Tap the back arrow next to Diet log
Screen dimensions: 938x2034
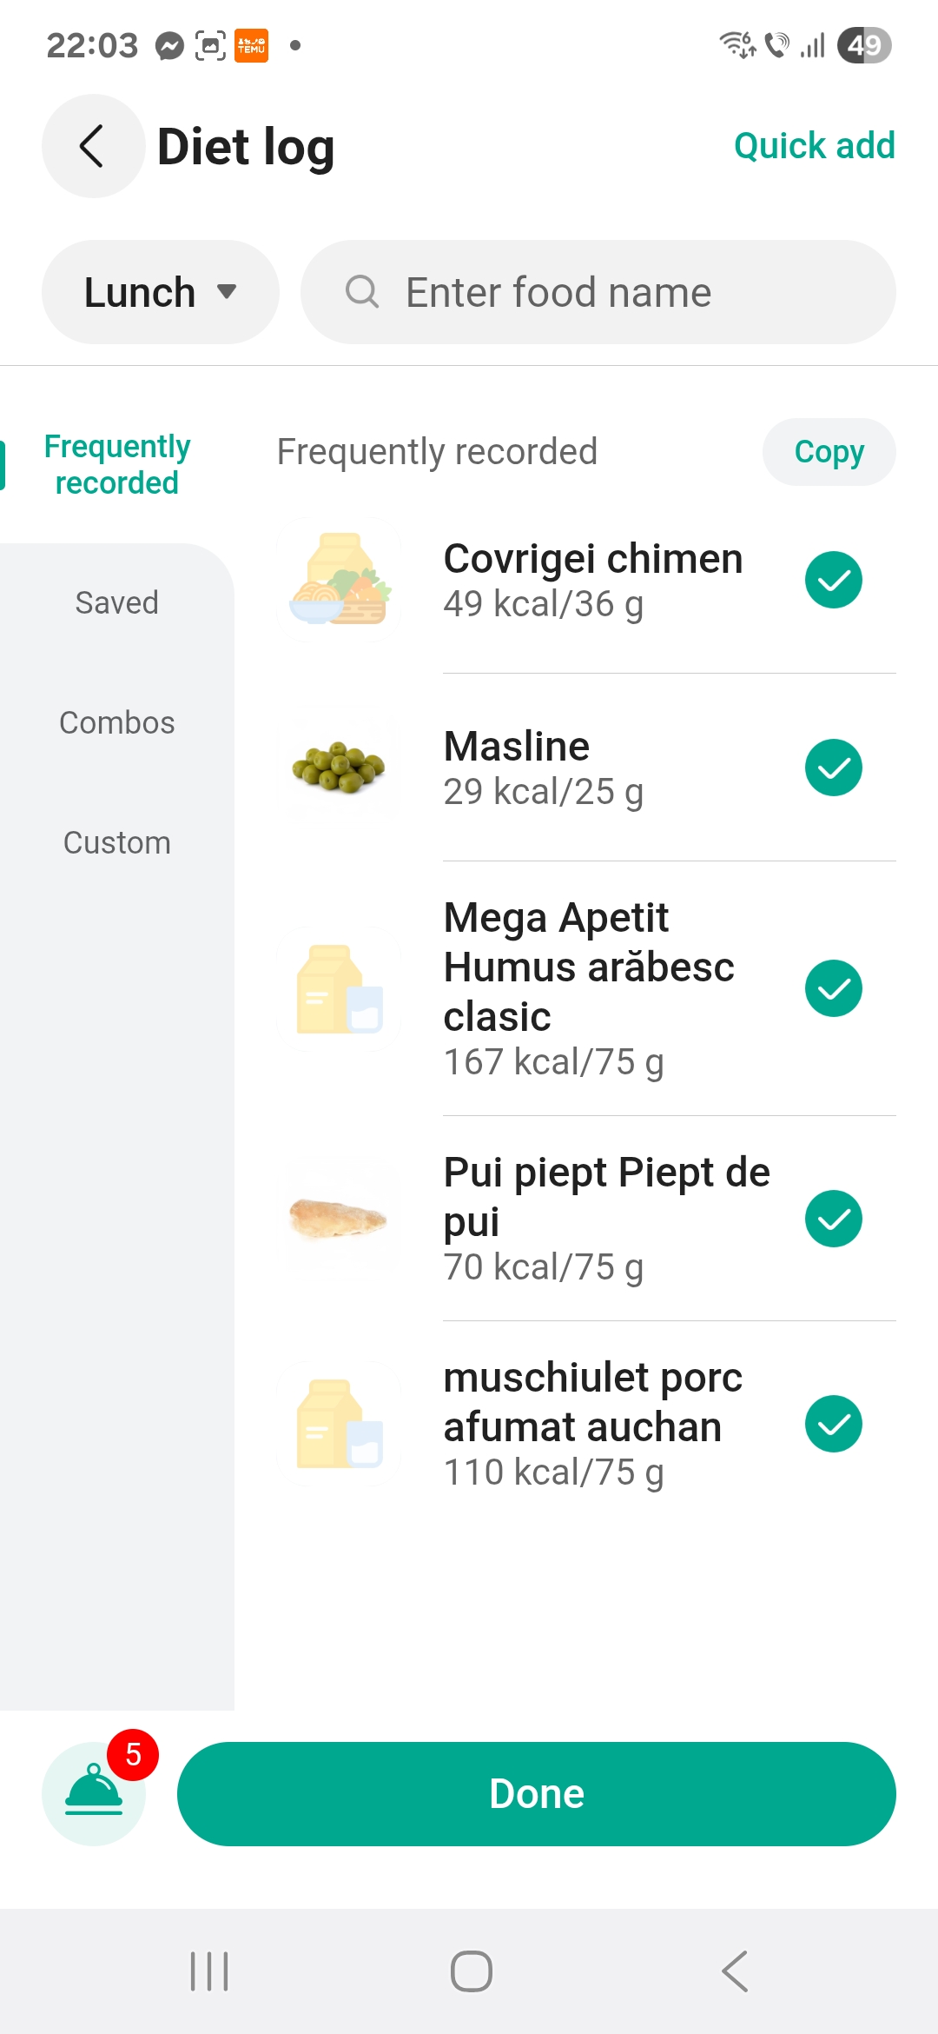click(93, 146)
